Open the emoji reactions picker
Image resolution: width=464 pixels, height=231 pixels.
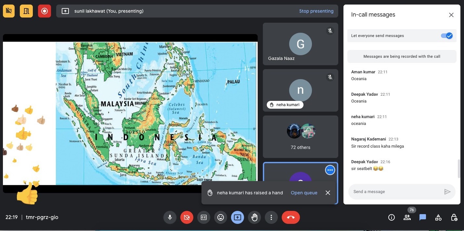(221, 217)
